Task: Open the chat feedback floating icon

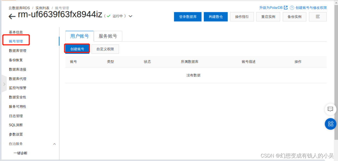Action: pyautogui.click(x=330, y=109)
